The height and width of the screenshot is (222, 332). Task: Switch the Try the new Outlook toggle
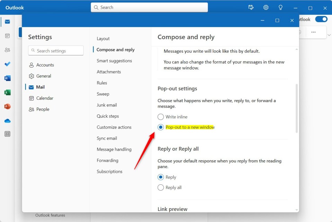pos(321,19)
